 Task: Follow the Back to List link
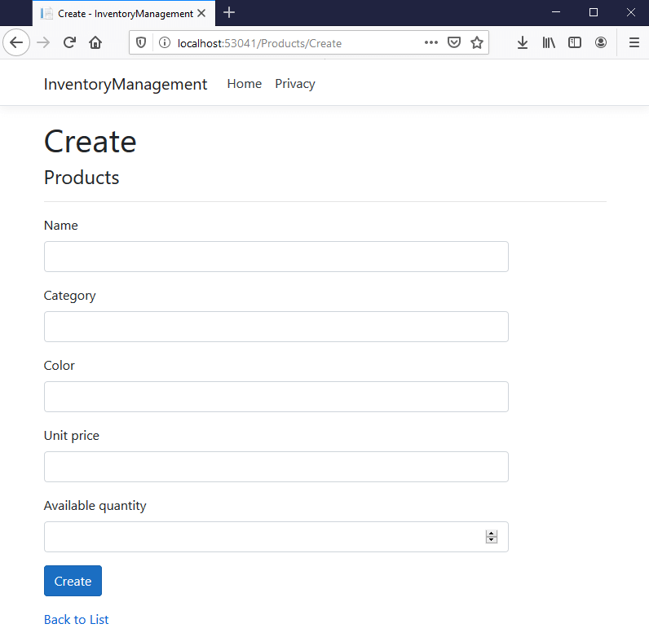[x=76, y=619]
